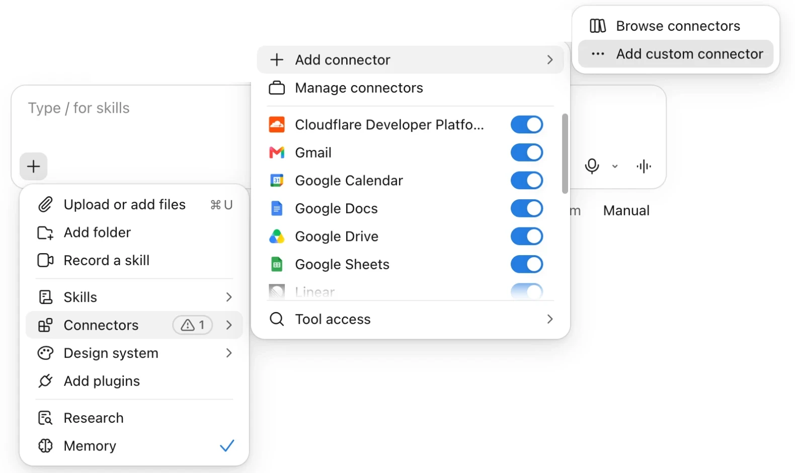Click the Research icon
795x473 pixels.
tap(45, 418)
